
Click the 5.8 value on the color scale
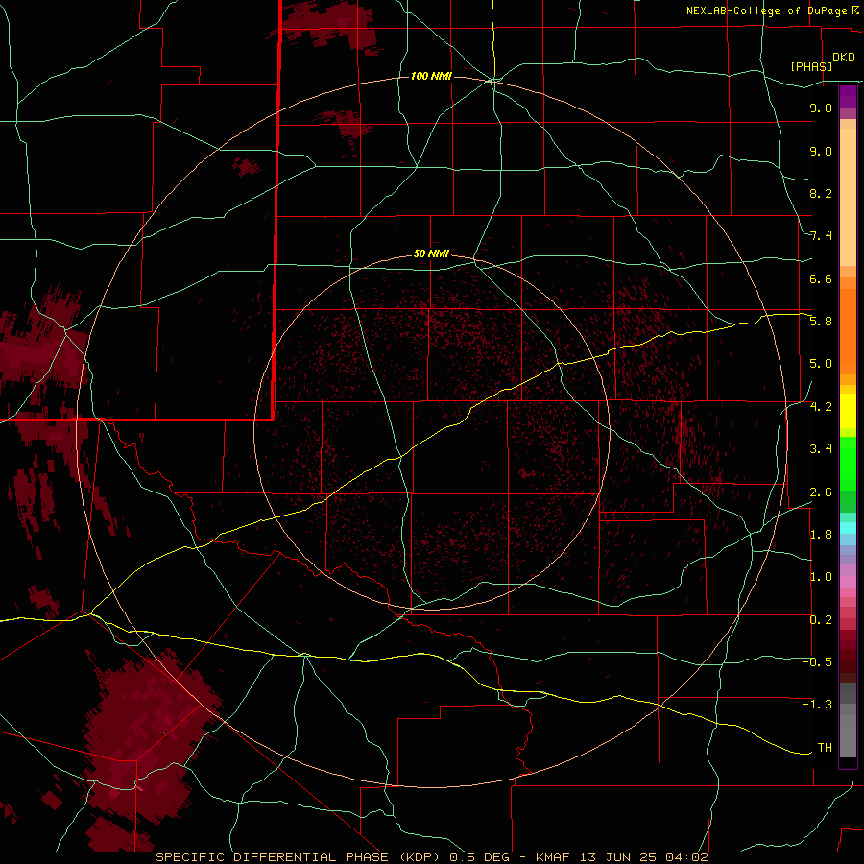click(x=821, y=322)
